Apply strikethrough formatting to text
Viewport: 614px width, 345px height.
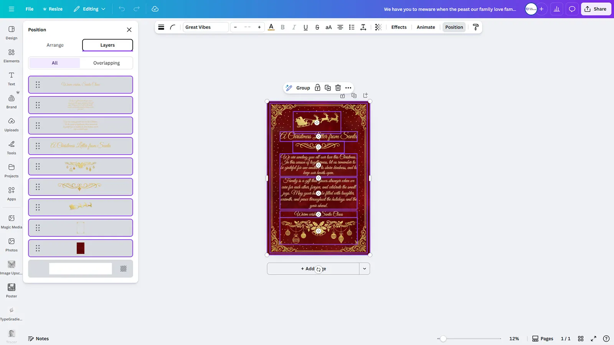[x=317, y=27]
